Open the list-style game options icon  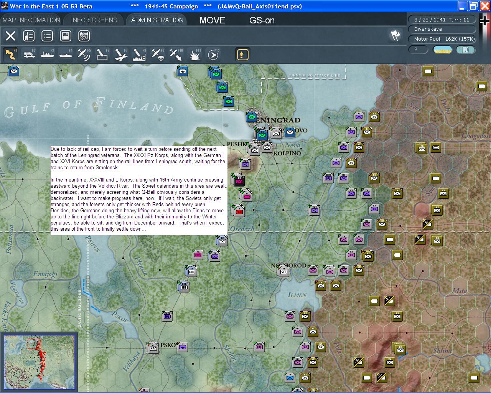(47, 36)
